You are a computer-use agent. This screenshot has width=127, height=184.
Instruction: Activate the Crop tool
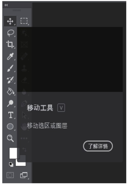10,44
